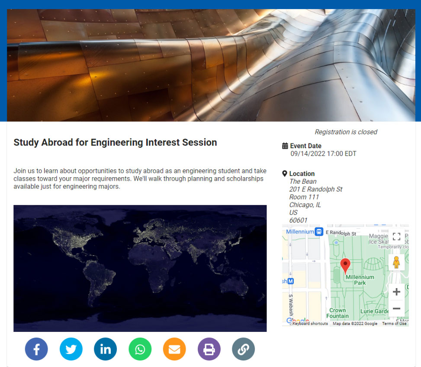This screenshot has height=367, width=421.
Task: Click the Chicago, IL address line
Action: [305, 205]
